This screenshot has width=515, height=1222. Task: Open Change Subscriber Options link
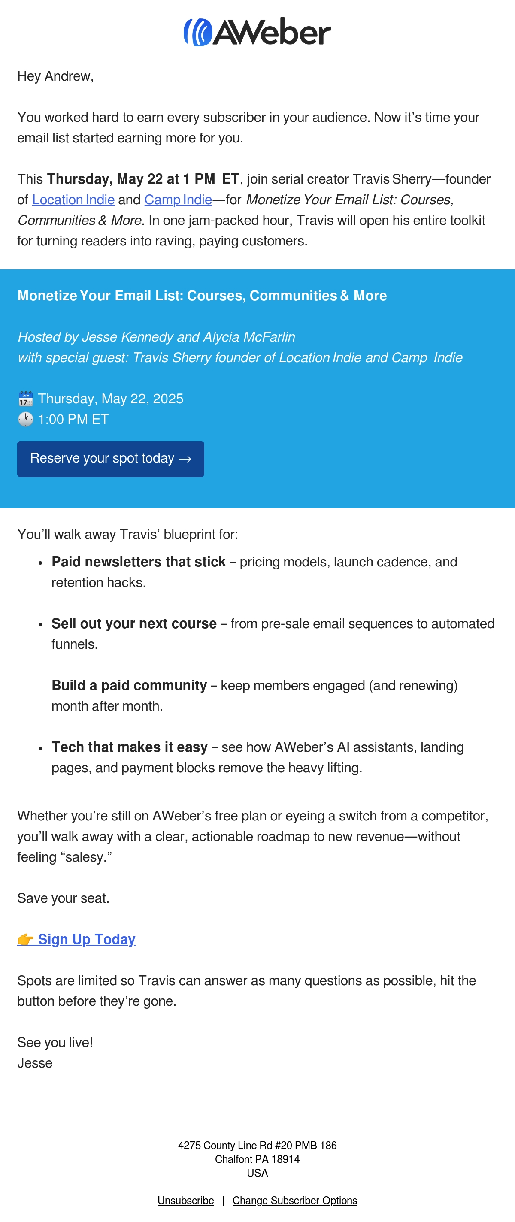point(295,1200)
